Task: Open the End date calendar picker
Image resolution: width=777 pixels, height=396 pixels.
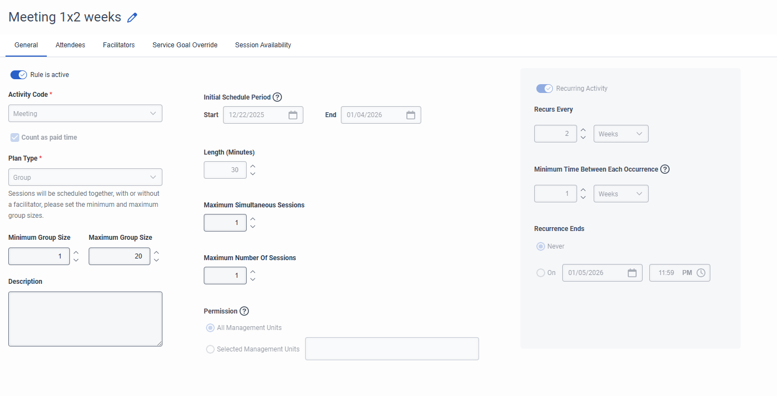Action: click(x=411, y=115)
